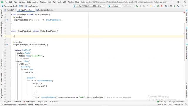This screenshot has height=106, width=188.
Task: Click the lock read-only icon in status bar
Action: (182, 105)
